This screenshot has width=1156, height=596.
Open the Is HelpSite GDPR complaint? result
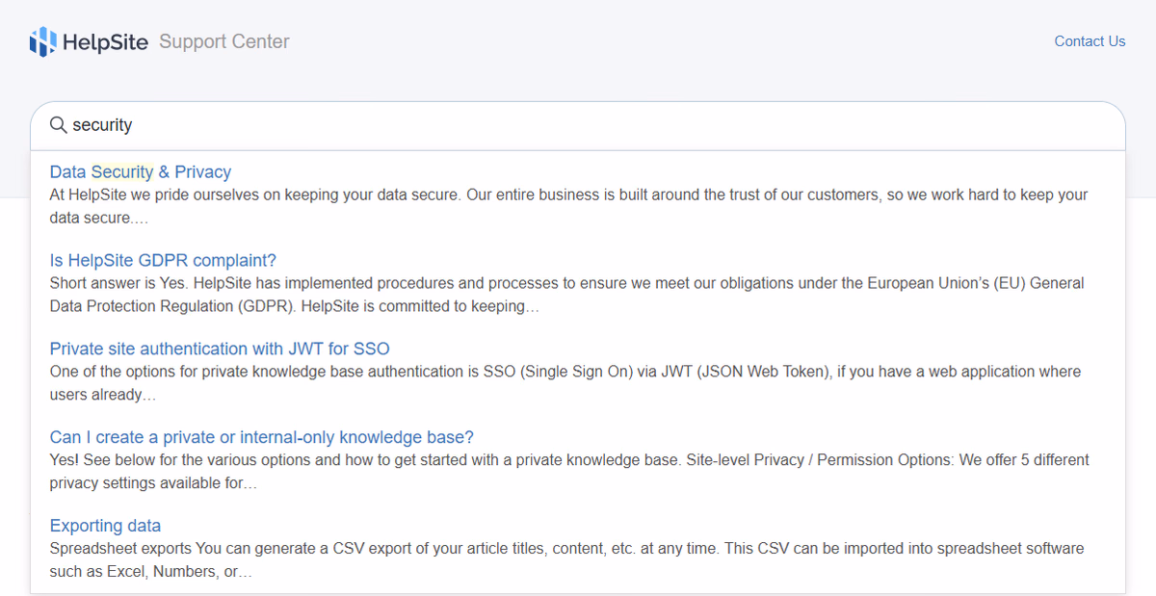point(163,261)
